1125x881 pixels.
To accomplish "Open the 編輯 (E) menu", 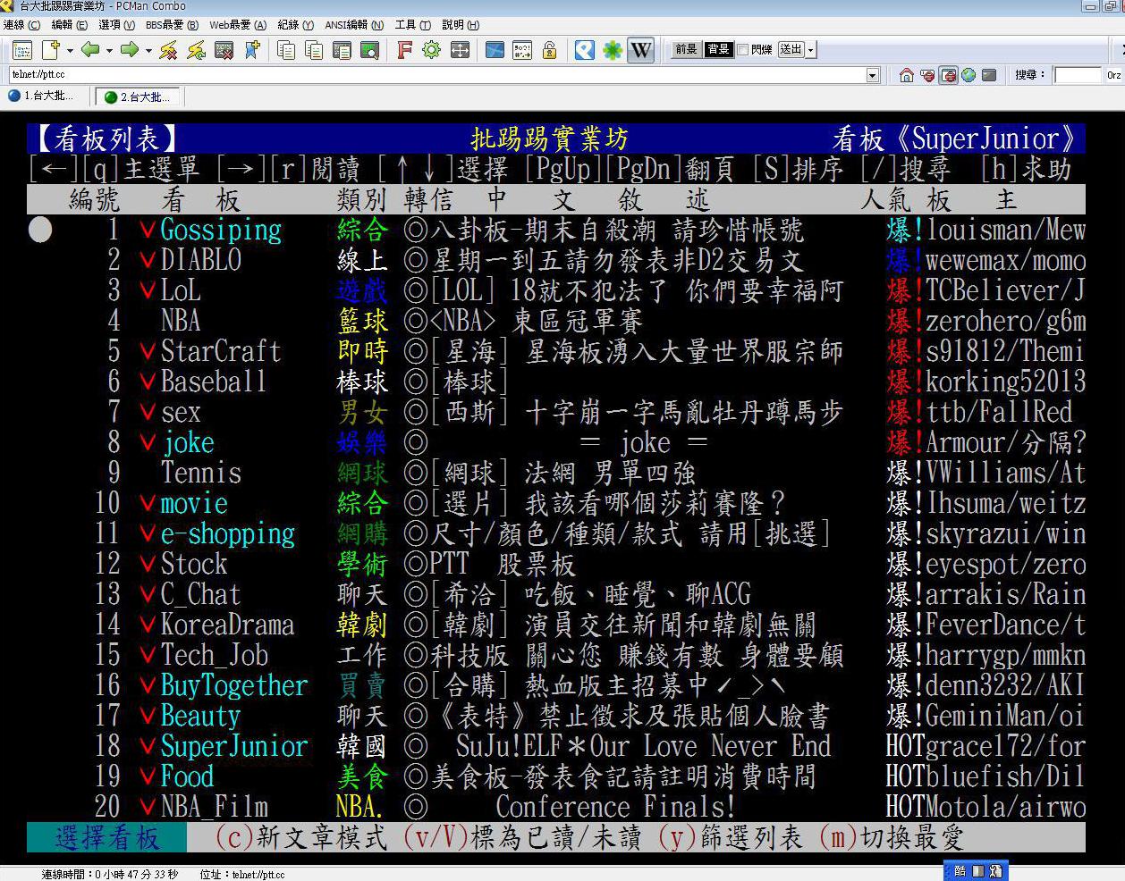I will [x=70, y=25].
